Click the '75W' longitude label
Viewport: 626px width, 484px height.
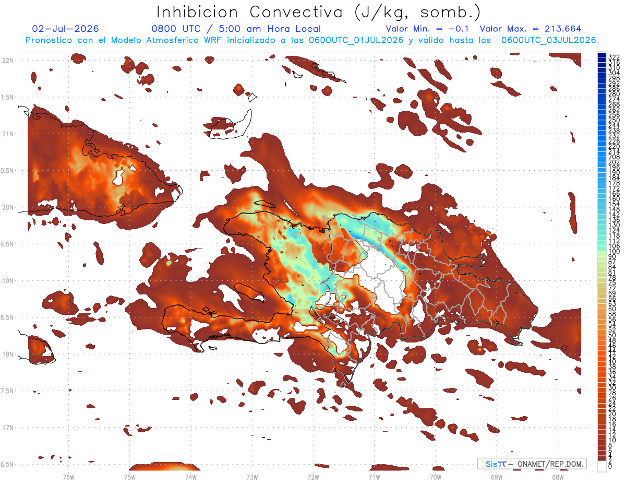[129, 476]
